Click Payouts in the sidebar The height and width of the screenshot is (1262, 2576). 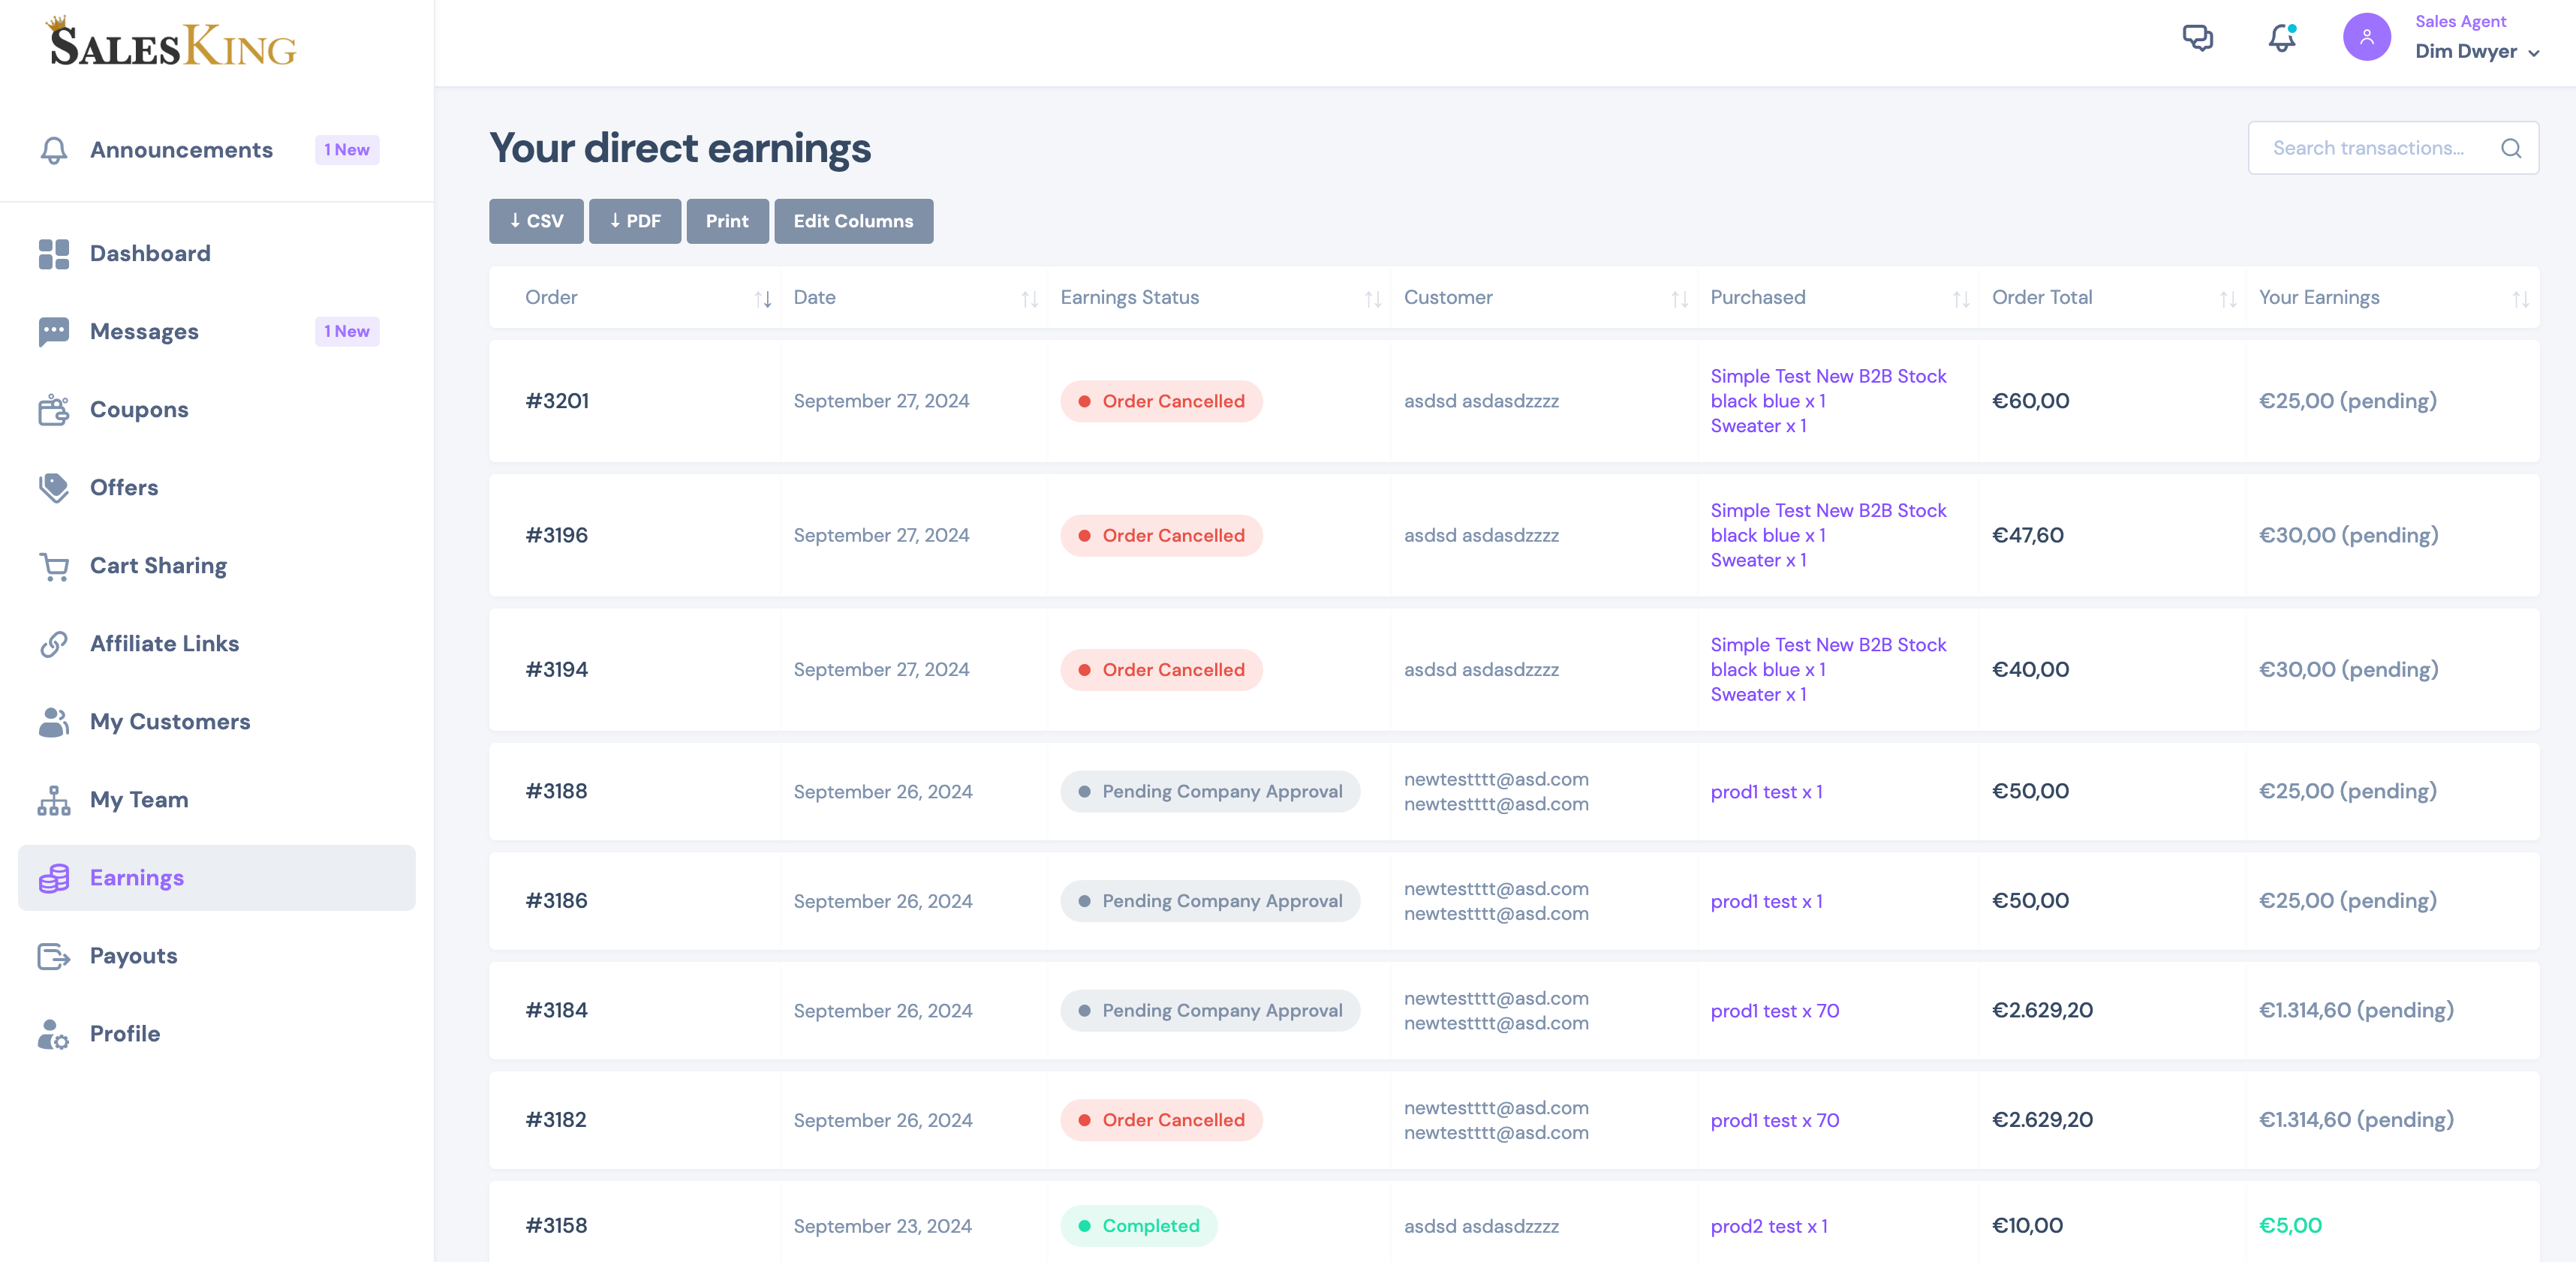[x=133, y=954]
